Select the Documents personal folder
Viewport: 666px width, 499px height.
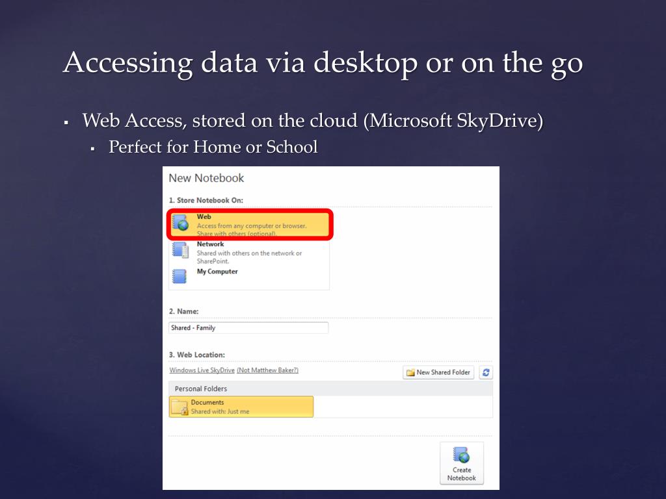pos(241,407)
